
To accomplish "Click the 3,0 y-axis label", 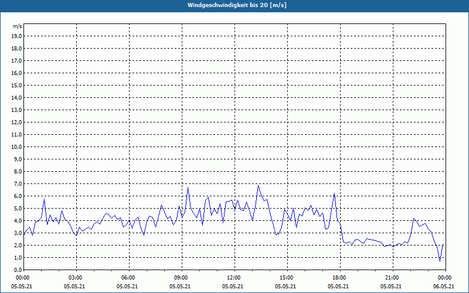I will point(18,233).
